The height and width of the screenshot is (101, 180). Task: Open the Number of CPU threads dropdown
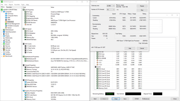point(110,10)
